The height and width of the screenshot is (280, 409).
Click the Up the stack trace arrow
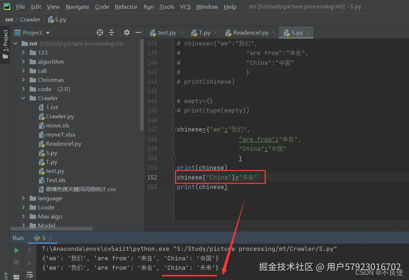pos(30,251)
